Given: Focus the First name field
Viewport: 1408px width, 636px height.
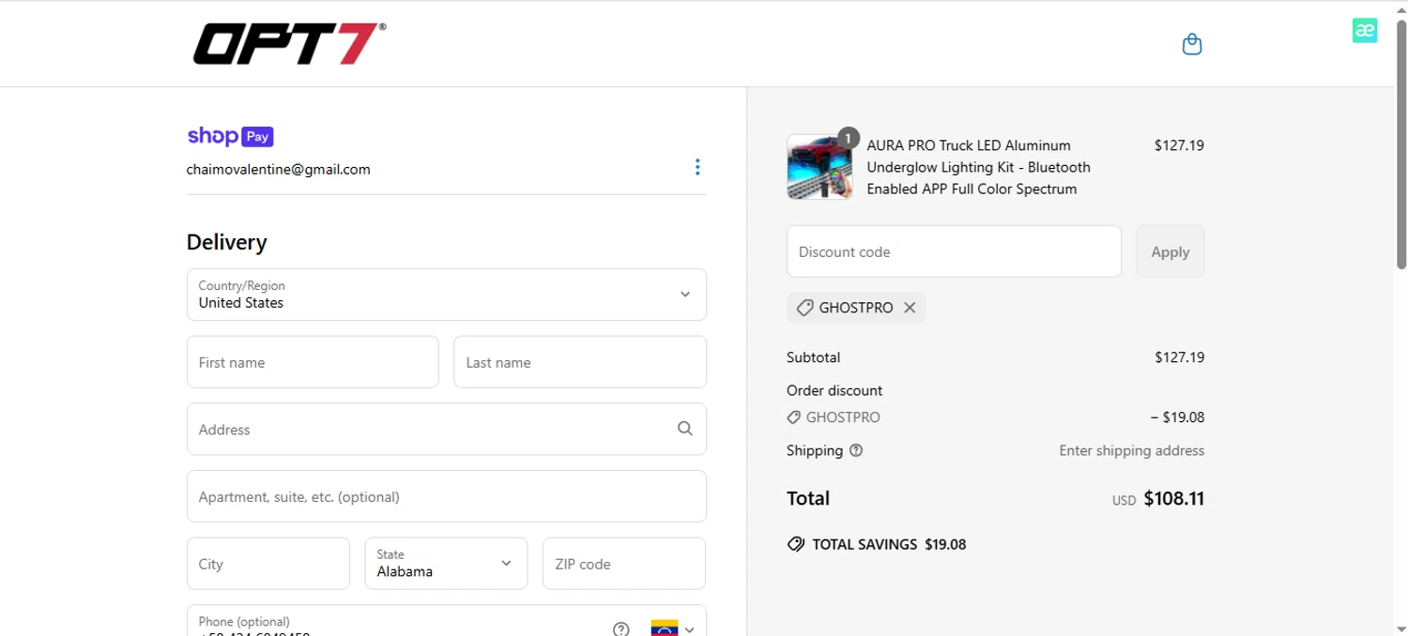Looking at the screenshot, I should 313,362.
